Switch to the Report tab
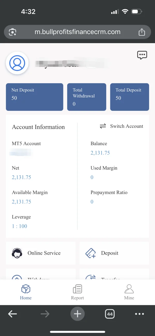The image size is (155, 336). point(78,292)
